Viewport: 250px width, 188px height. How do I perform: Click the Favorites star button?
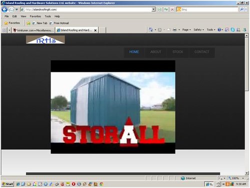[12, 23]
